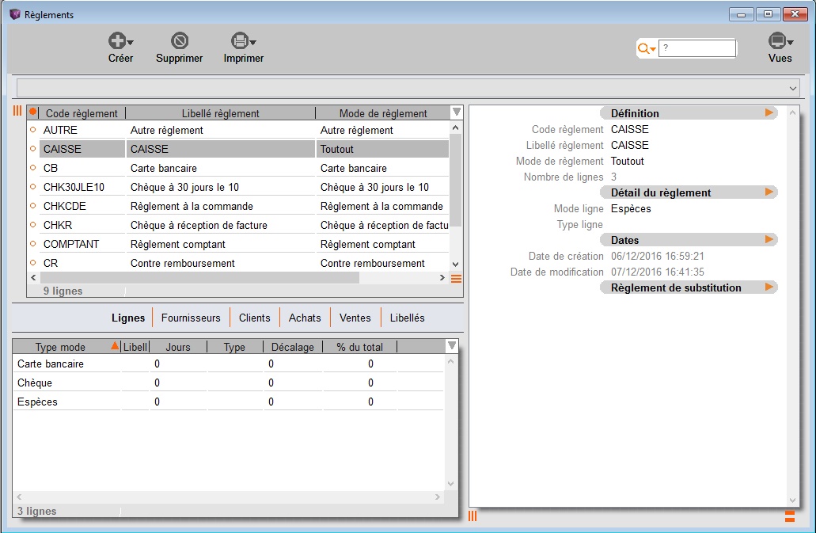This screenshot has width=816, height=533.
Task: Open the Vues monitor icon
Action: pos(777,40)
